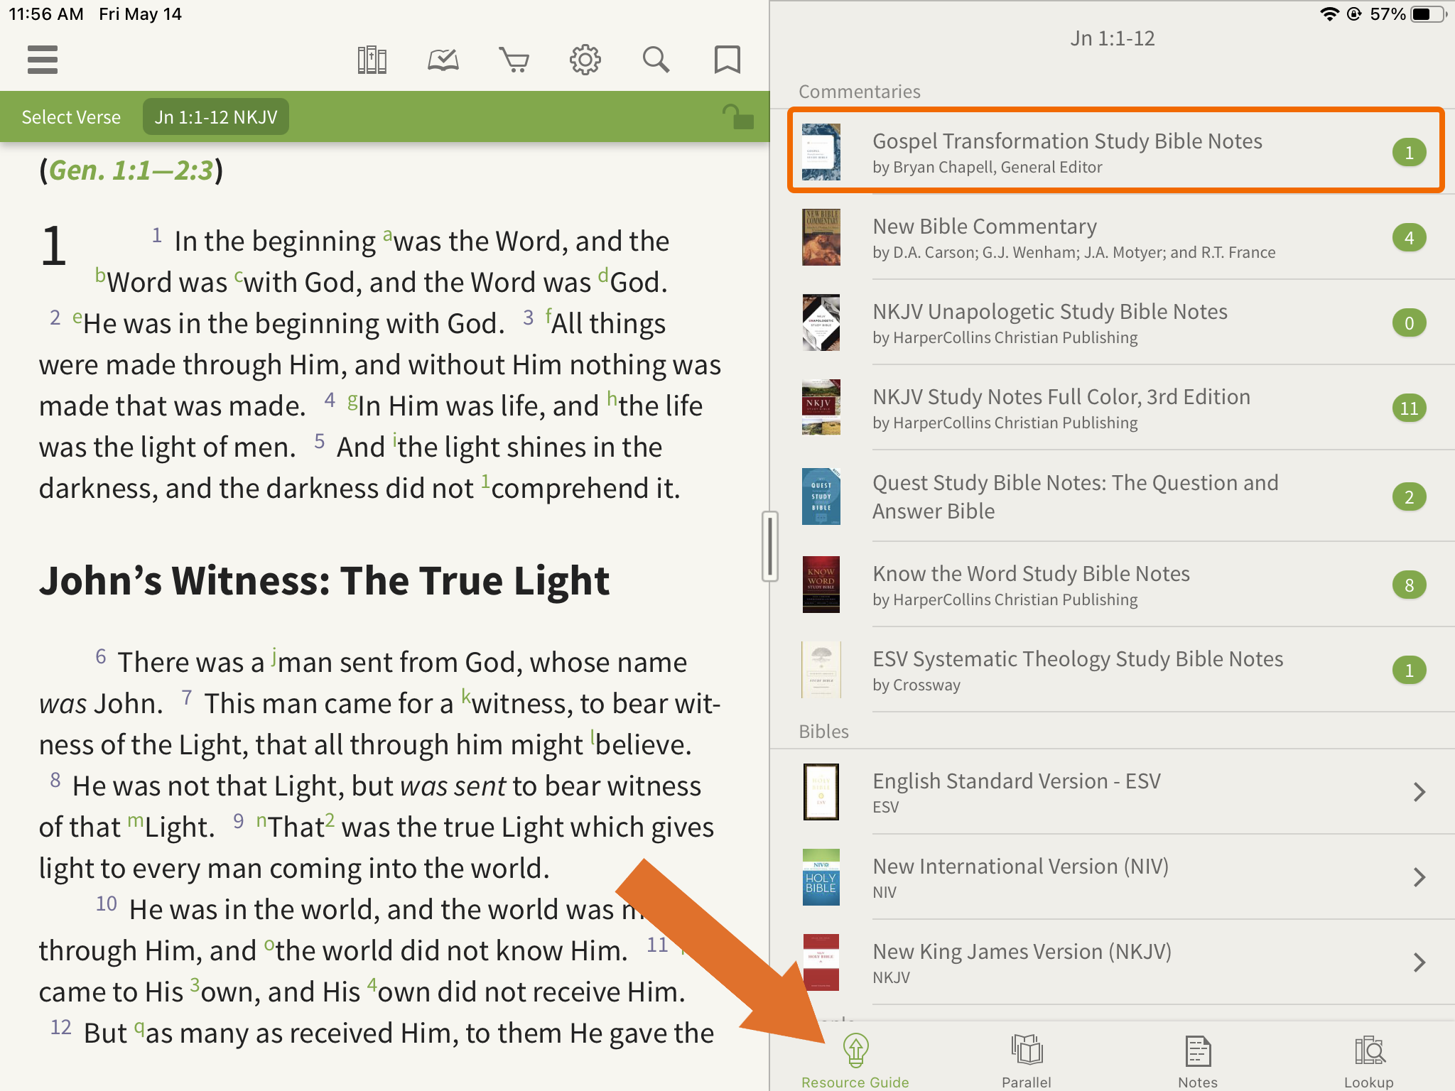Tap cross-reference marker 'j' before 'man sent from God'

pyautogui.click(x=274, y=656)
